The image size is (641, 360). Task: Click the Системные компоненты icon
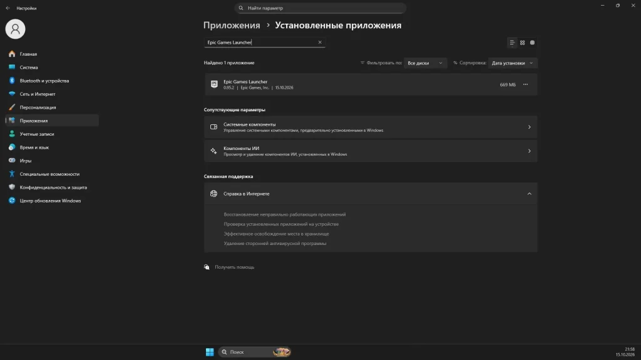tap(213, 127)
